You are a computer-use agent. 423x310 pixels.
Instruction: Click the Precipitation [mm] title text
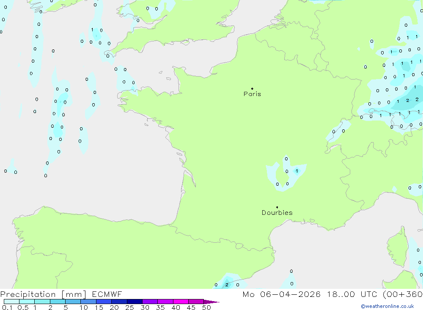pos(43,294)
